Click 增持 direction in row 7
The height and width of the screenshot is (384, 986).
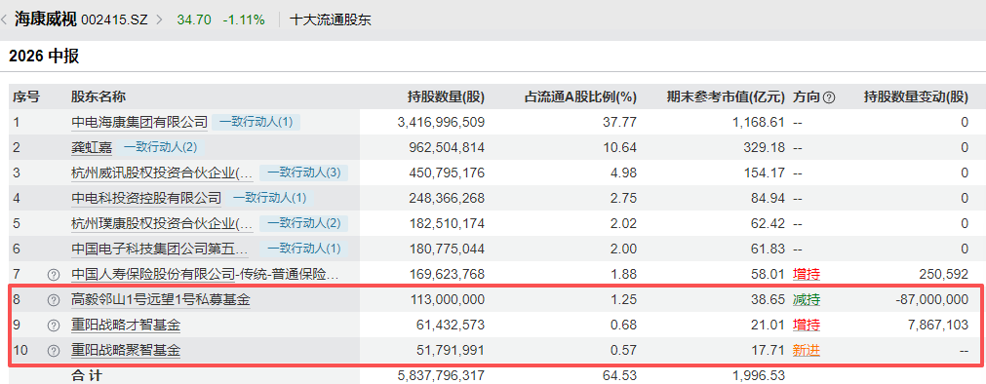pyautogui.click(x=807, y=275)
